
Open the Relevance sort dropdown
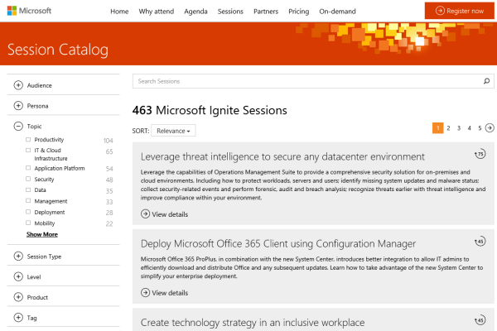pos(174,131)
